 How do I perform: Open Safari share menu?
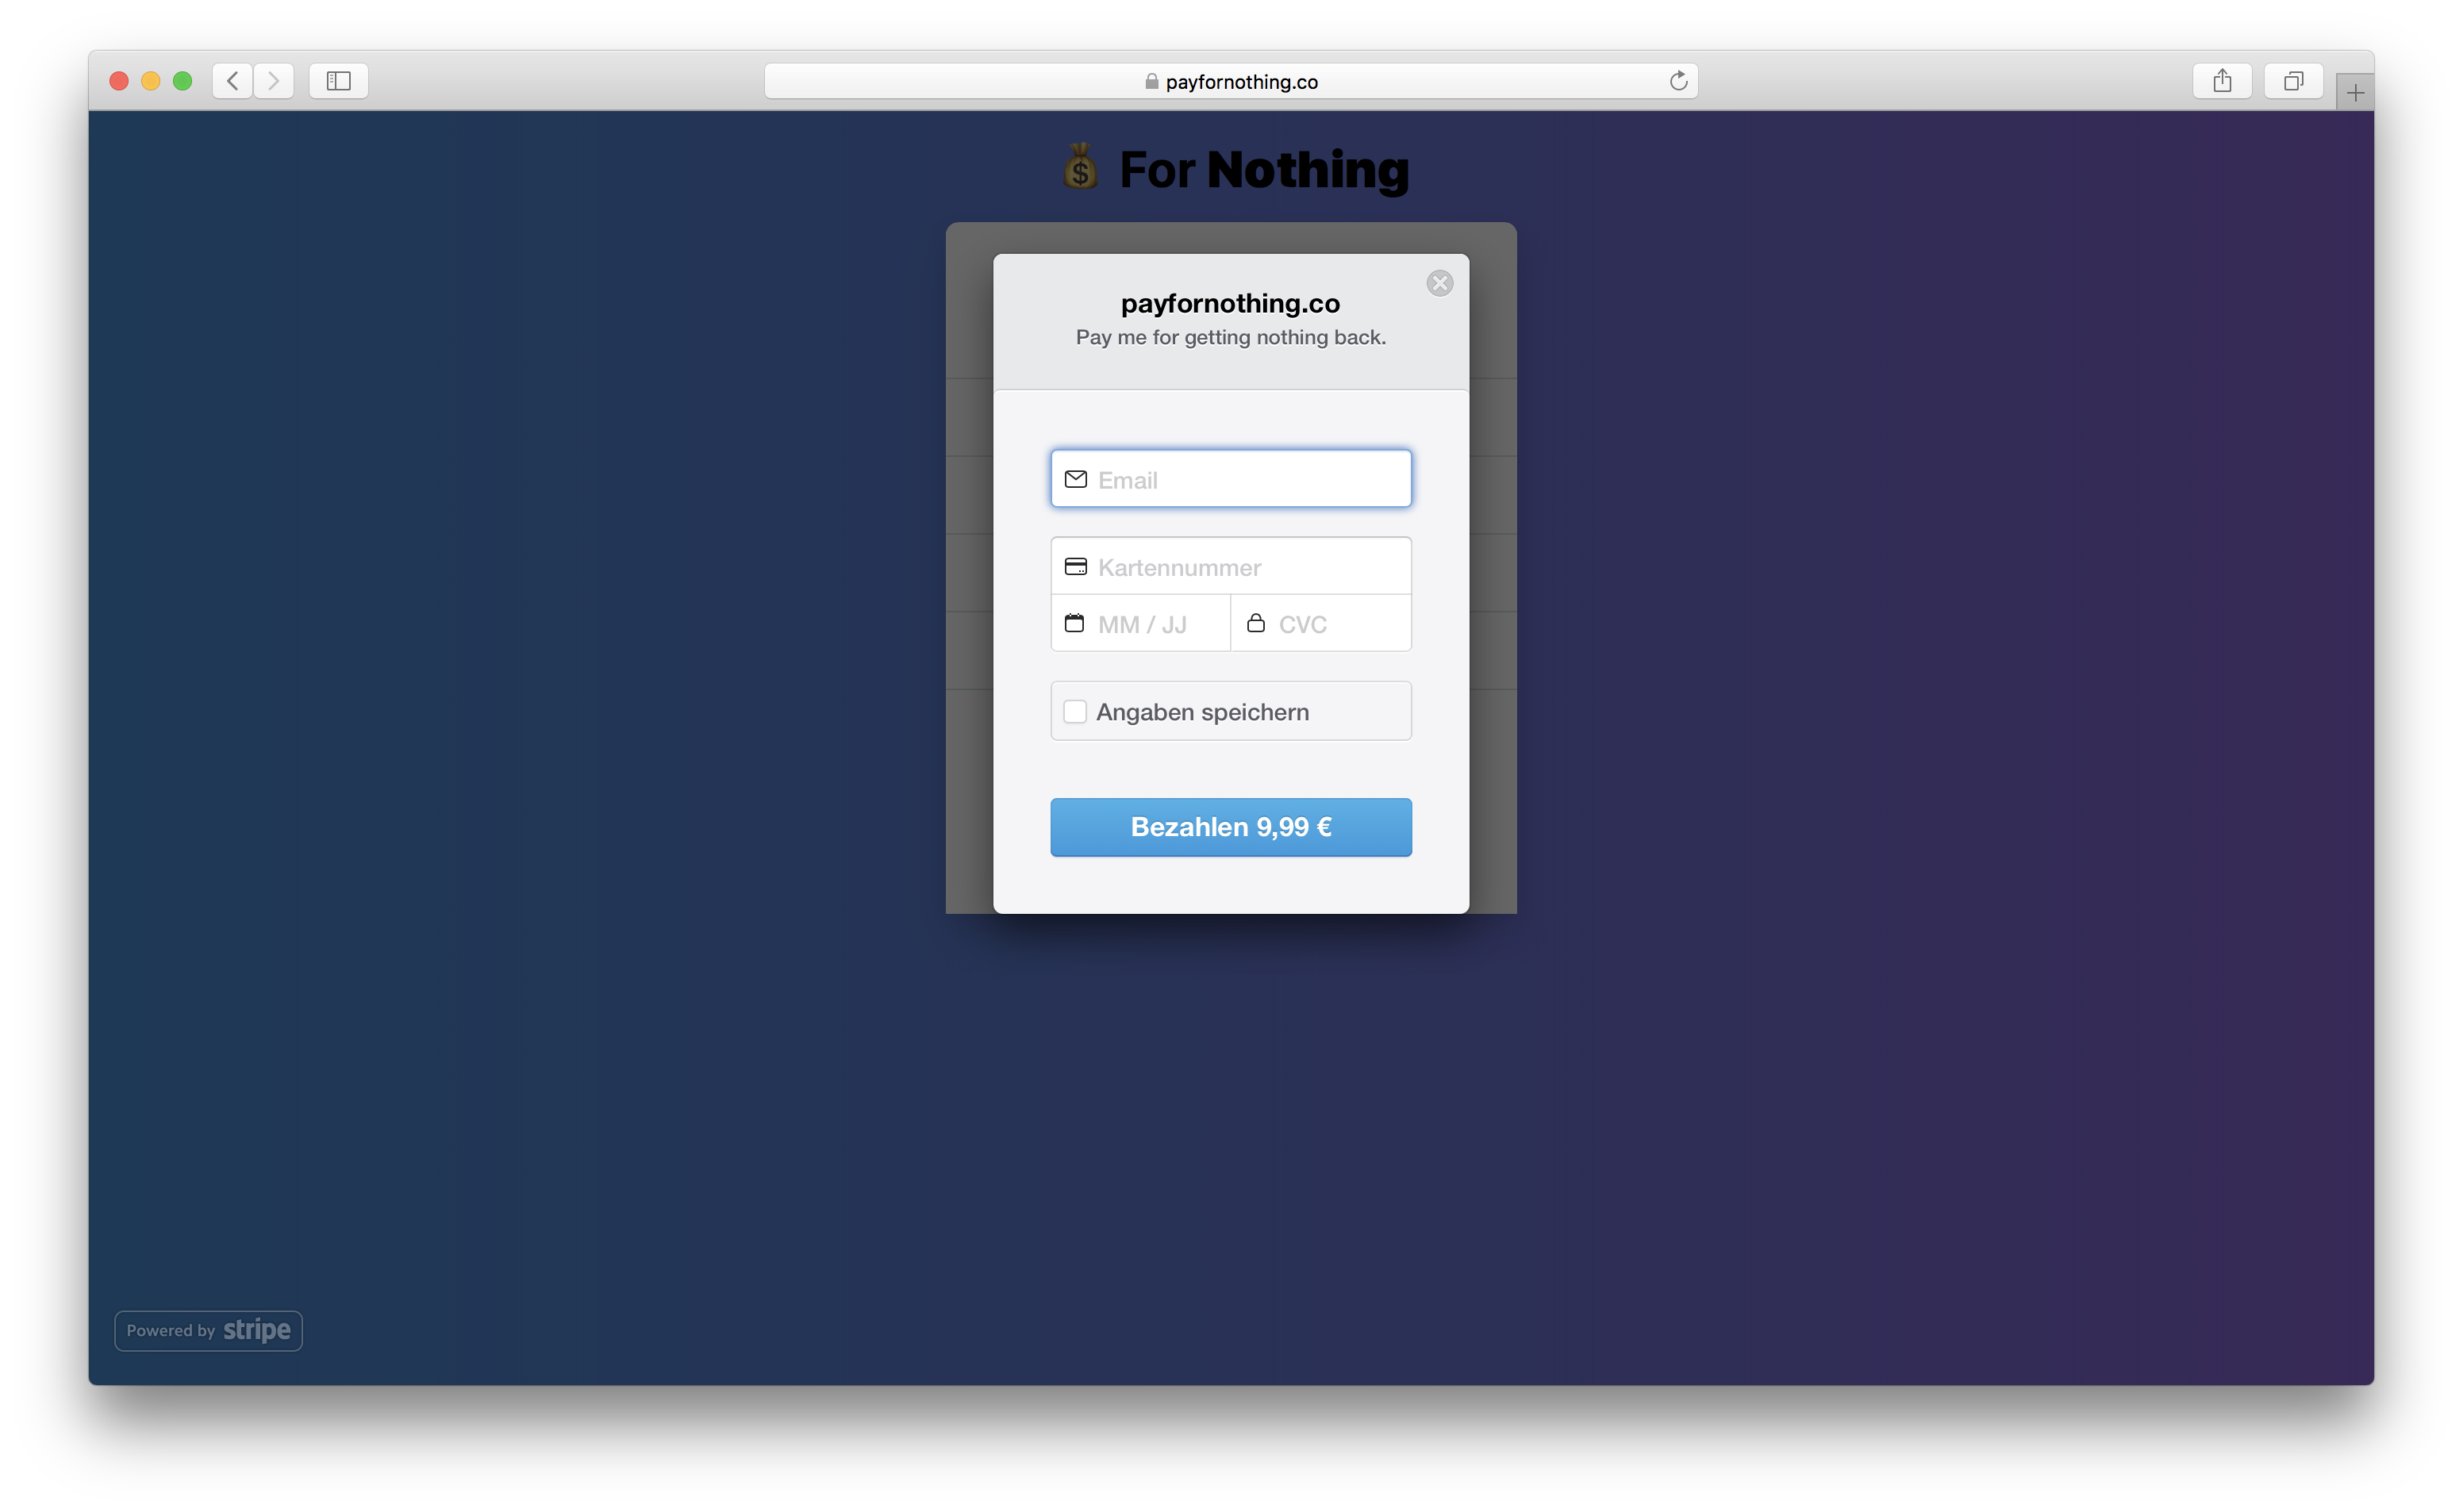2221,81
